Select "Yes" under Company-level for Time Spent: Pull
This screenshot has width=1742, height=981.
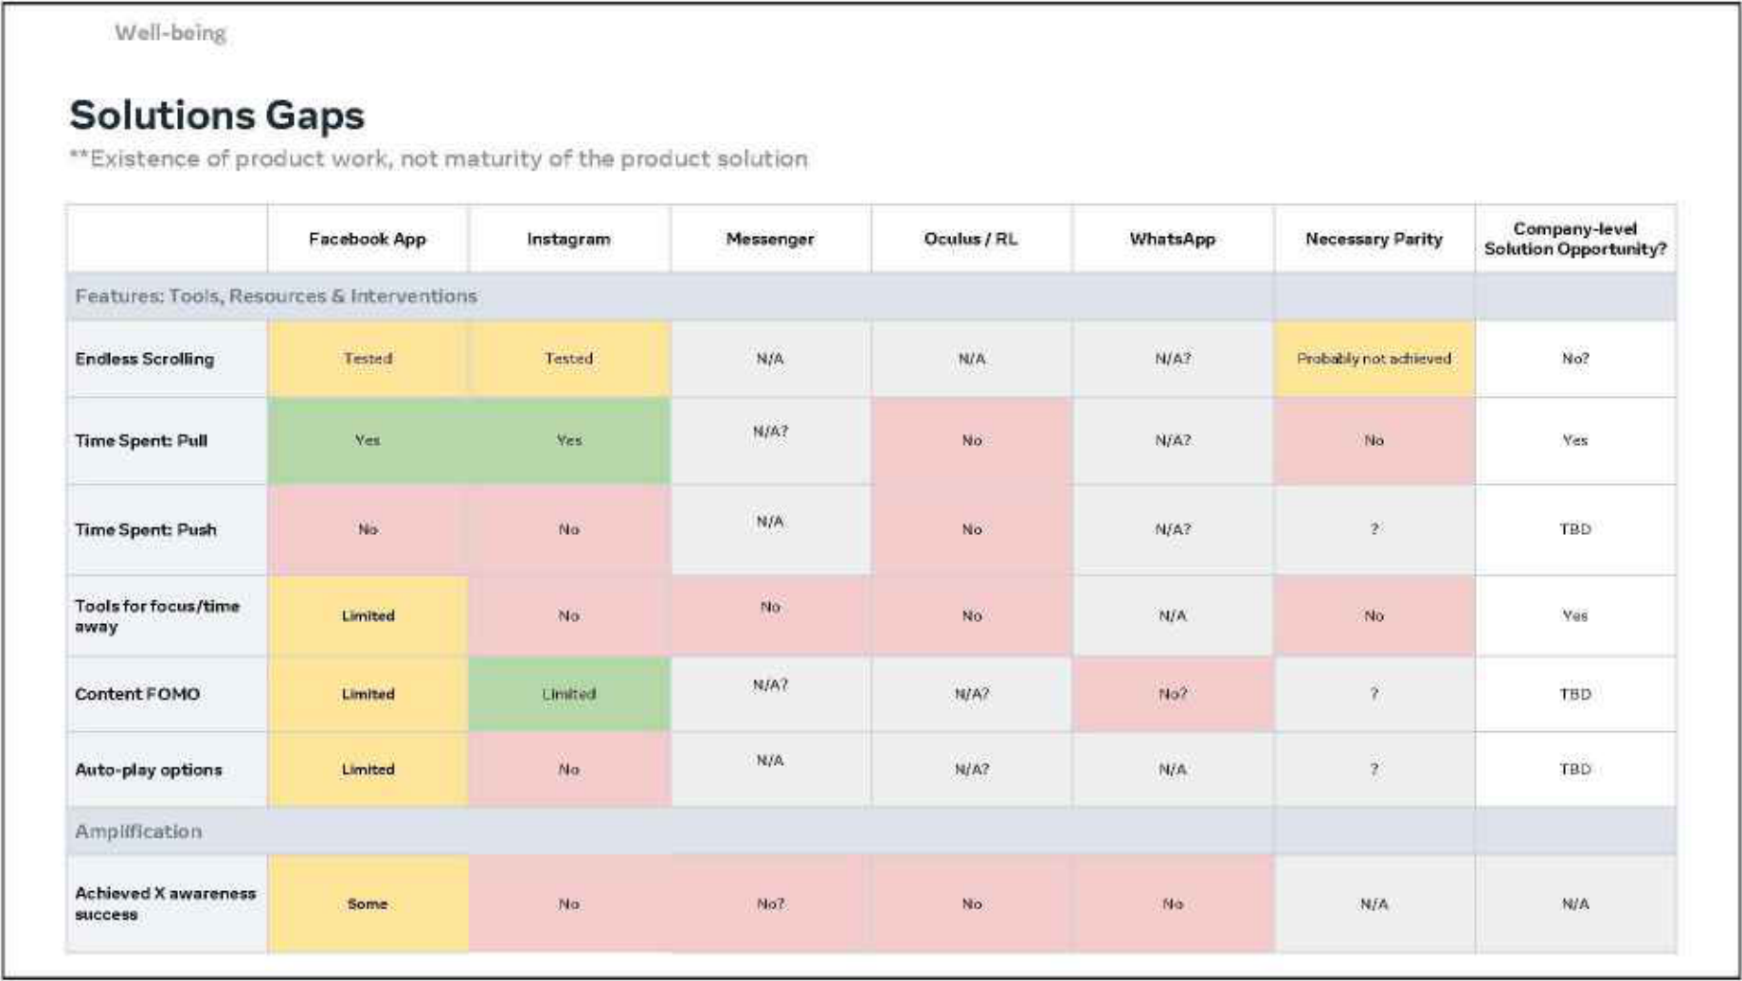(1575, 440)
